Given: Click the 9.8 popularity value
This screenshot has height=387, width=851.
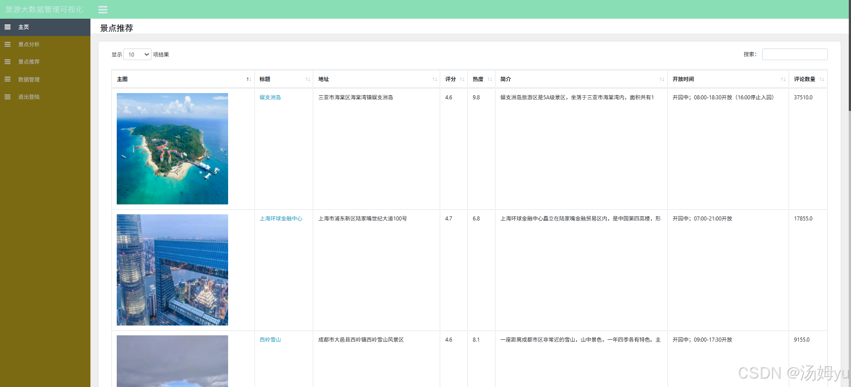Looking at the screenshot, I should click(476, 98).
